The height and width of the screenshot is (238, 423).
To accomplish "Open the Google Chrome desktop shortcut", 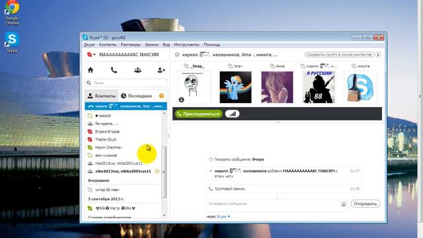I will [12, 13].
